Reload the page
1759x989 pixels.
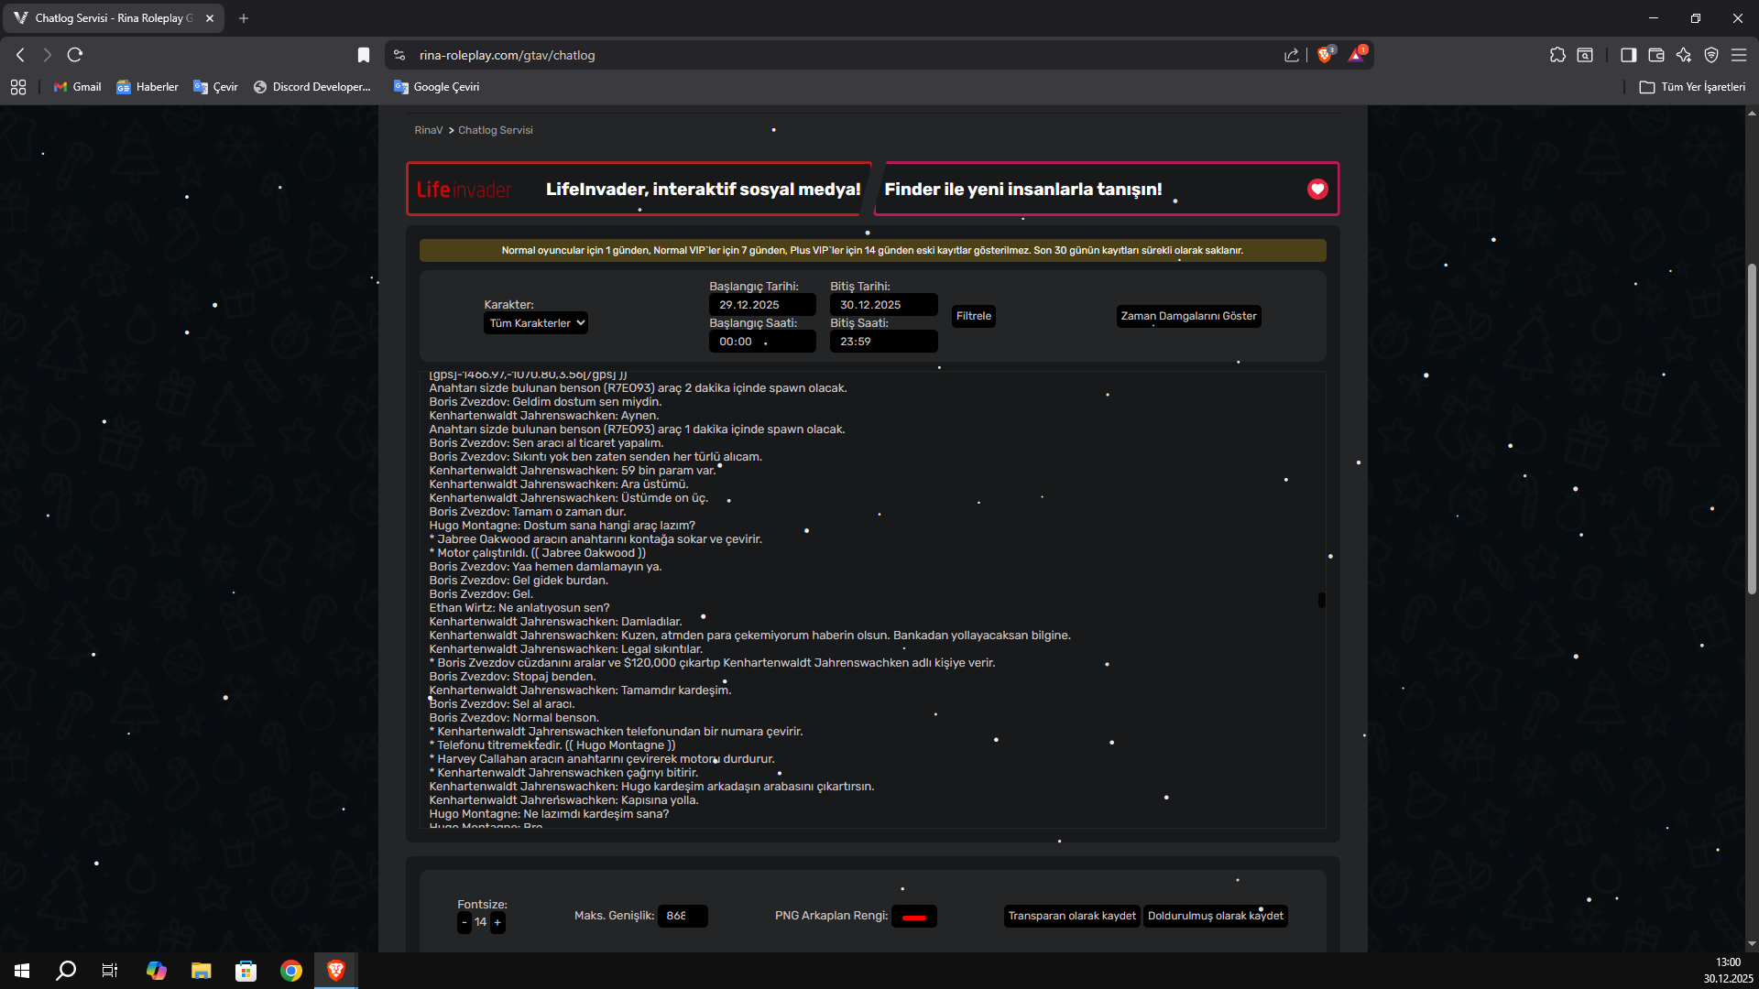pyautogui.click(x=75, y=55)
